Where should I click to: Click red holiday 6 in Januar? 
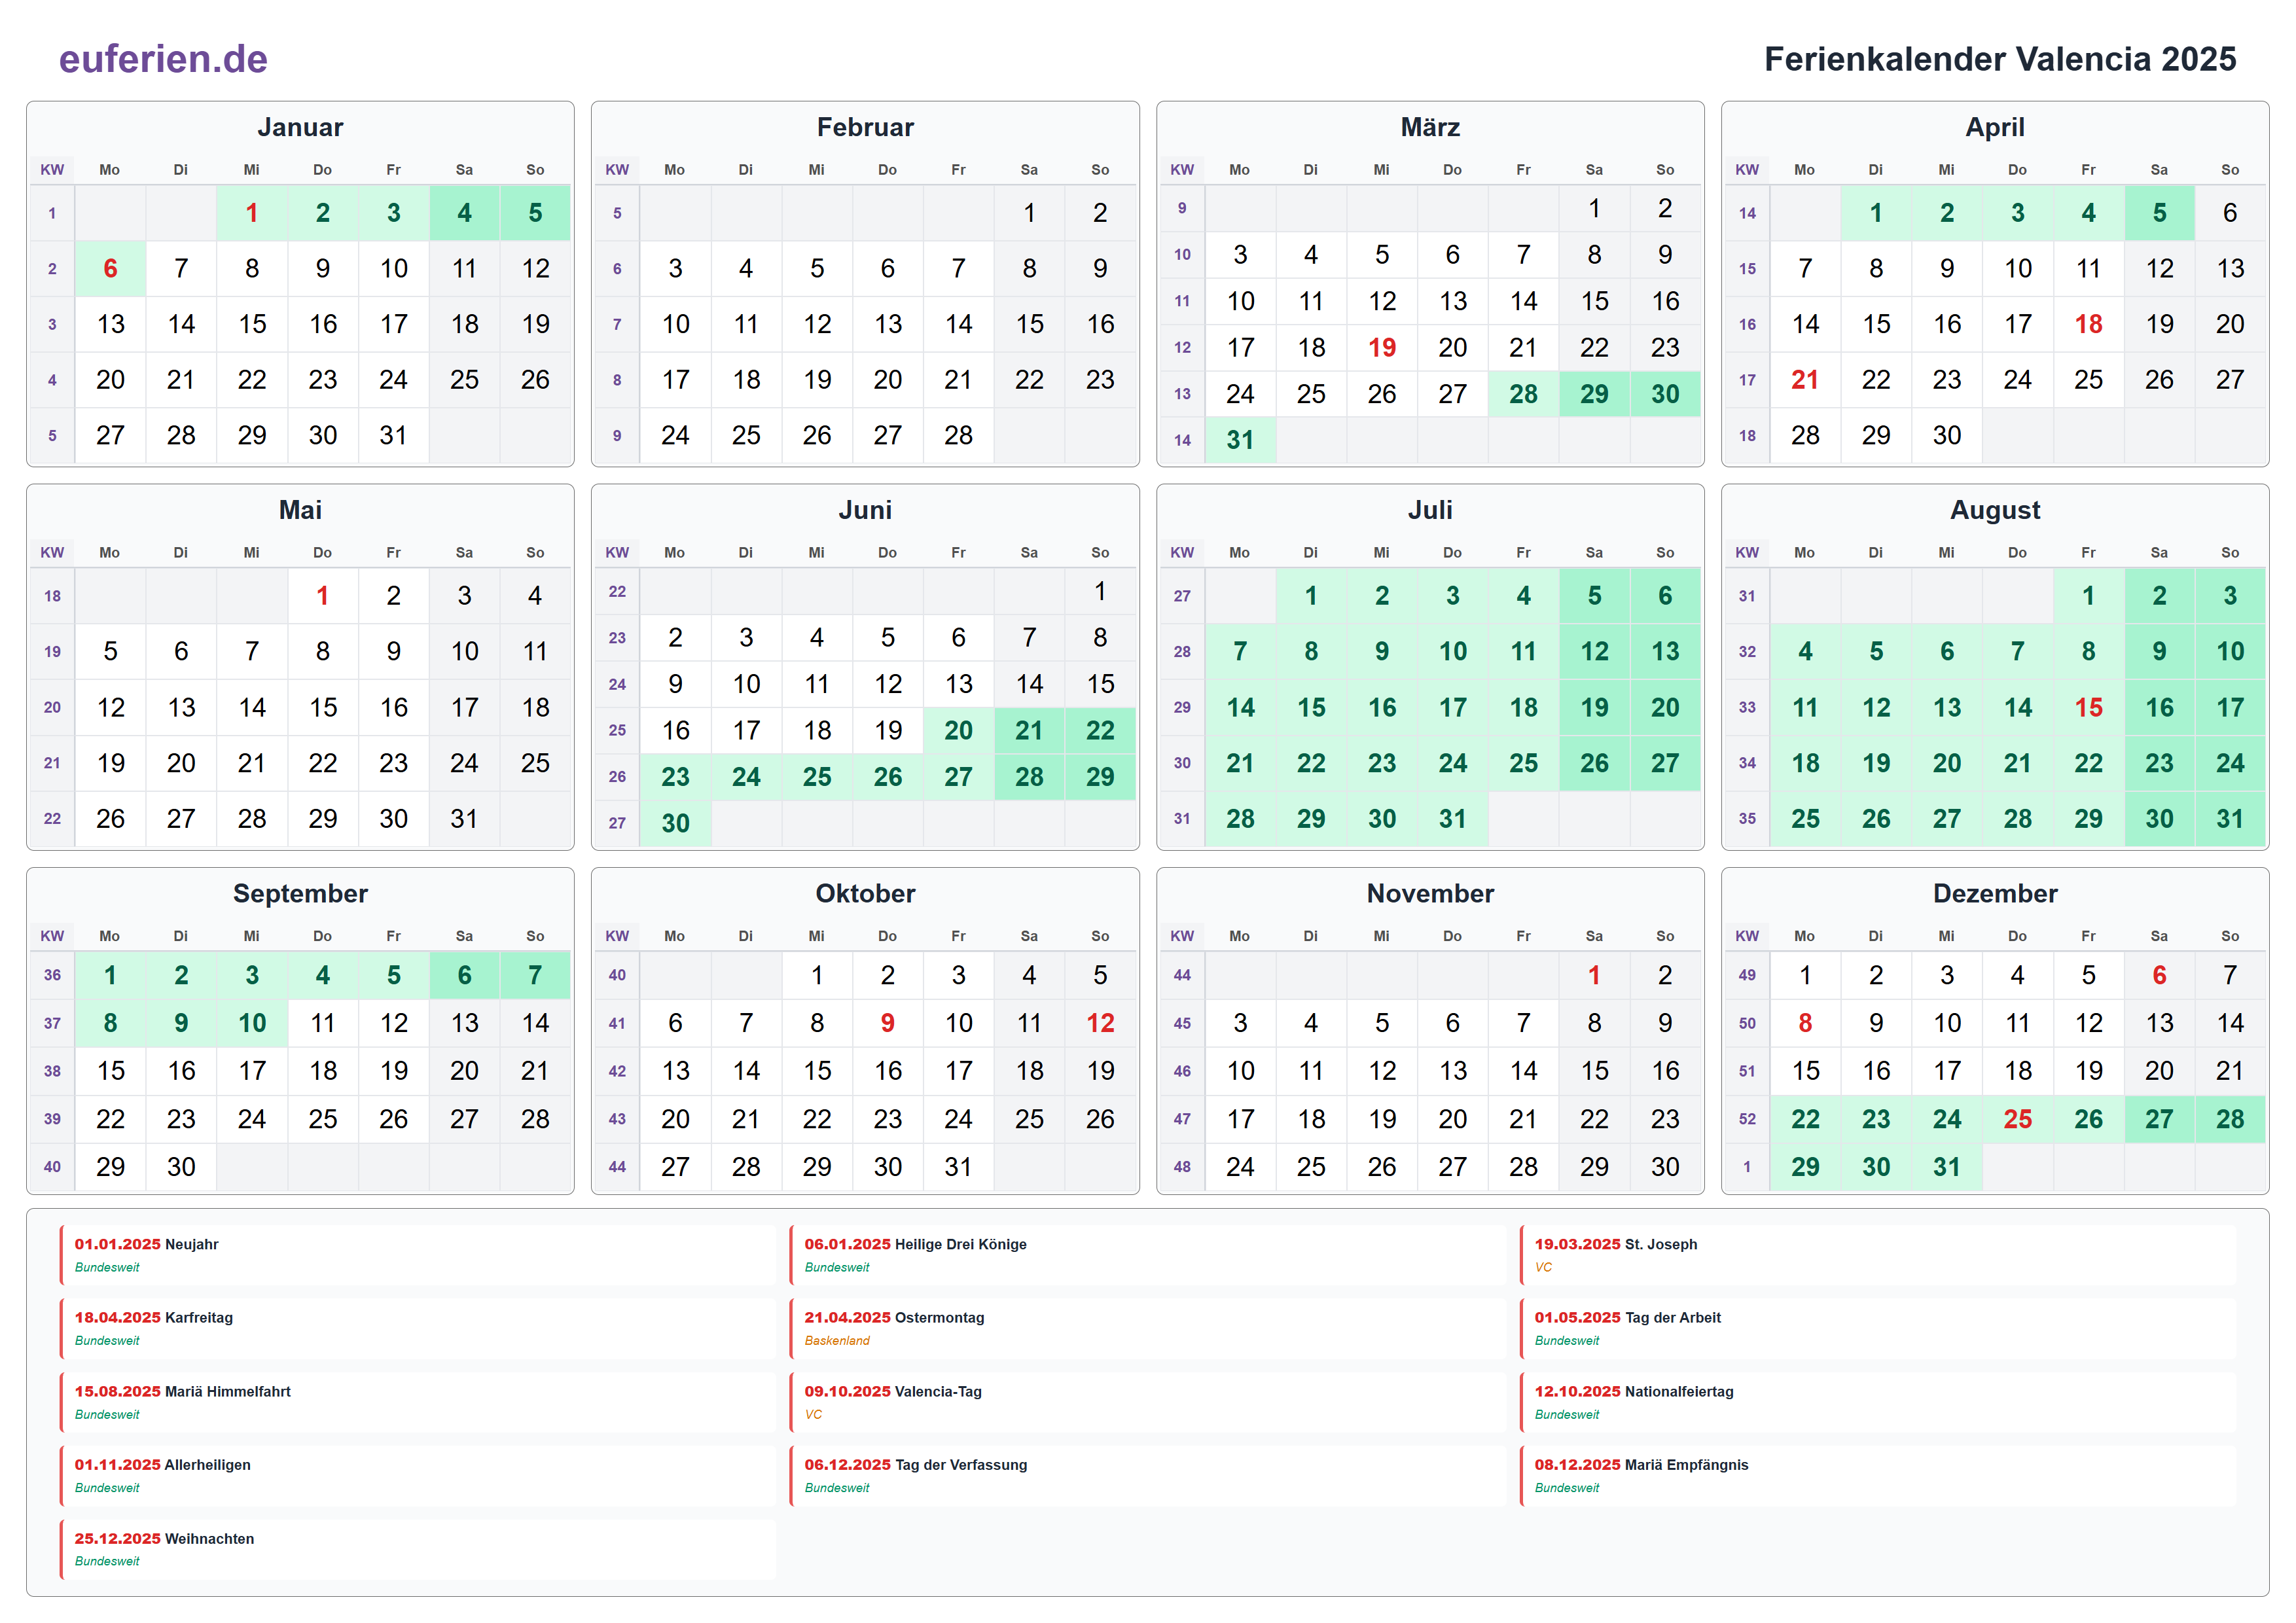[x=110, y=268]
